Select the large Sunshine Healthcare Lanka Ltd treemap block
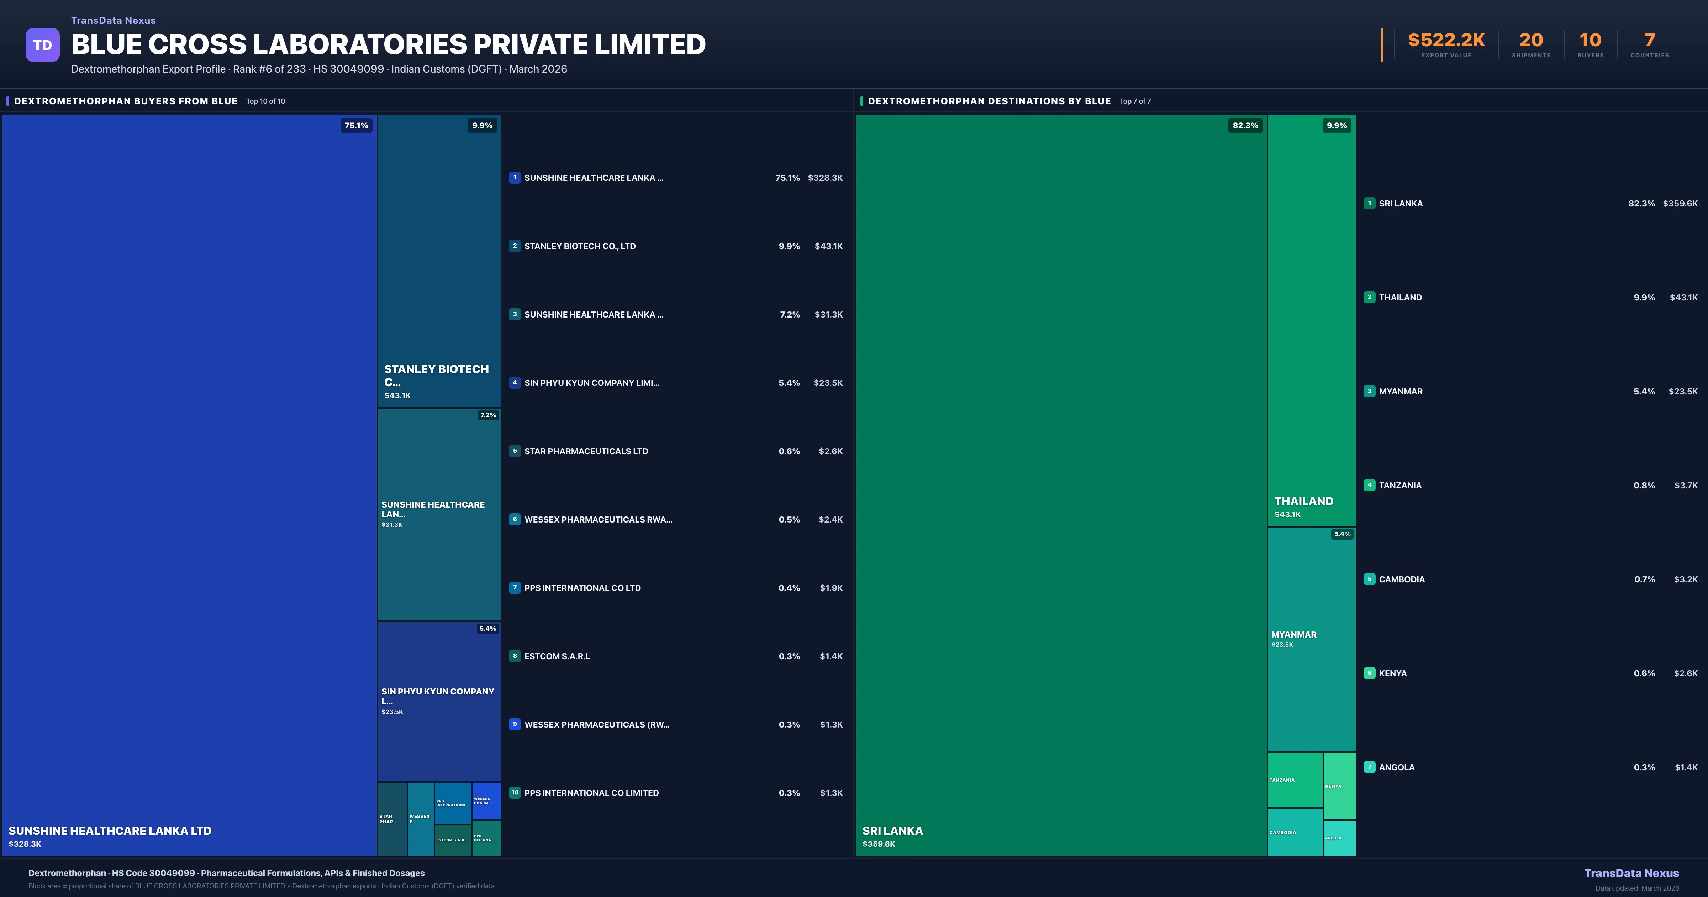1708x897 pixels. click(189, 484)
